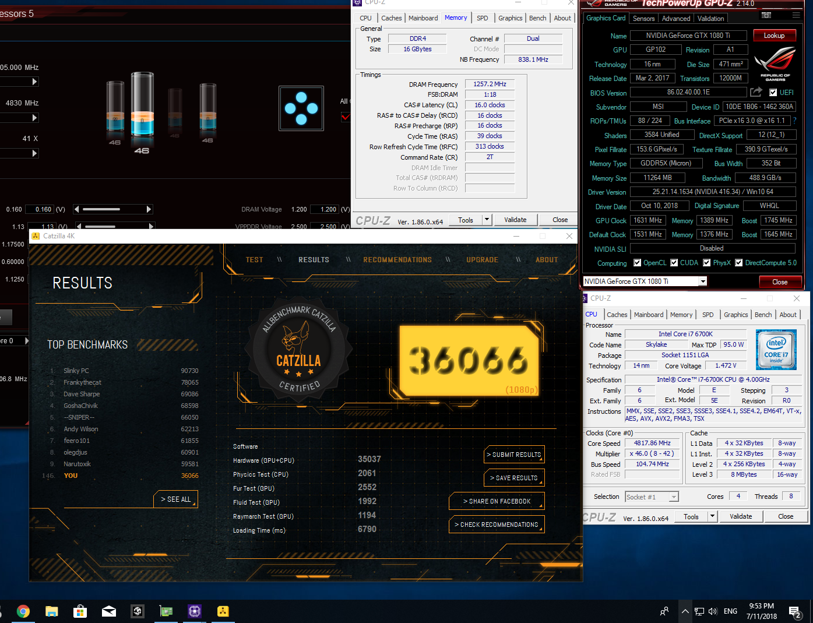Click the network tray icon
The width and height of the screenshot is (813, 623).
point(699,611)
